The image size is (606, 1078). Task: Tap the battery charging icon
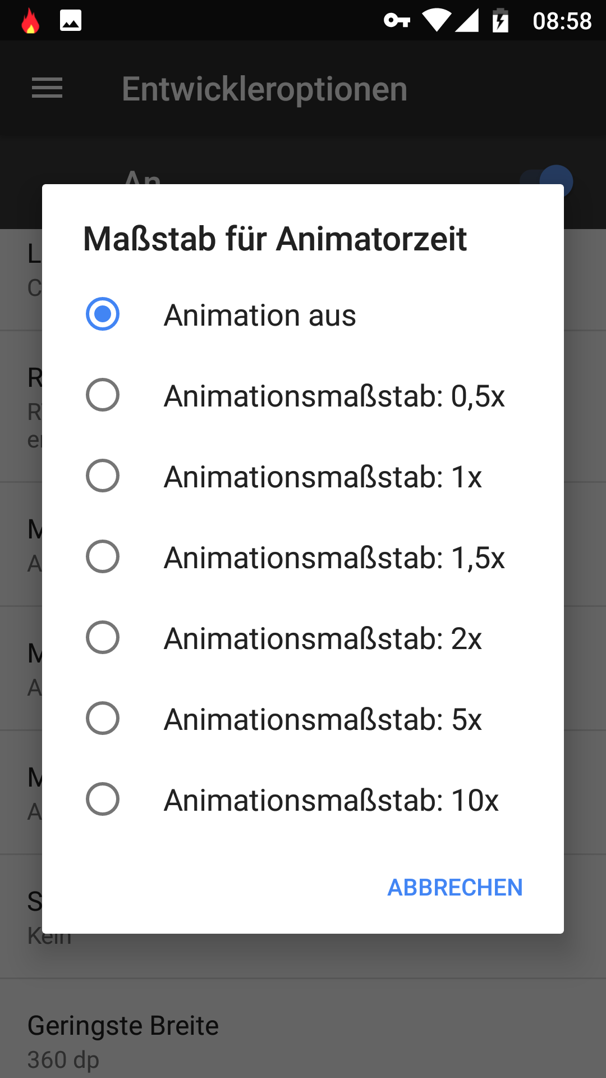(500, 21)
